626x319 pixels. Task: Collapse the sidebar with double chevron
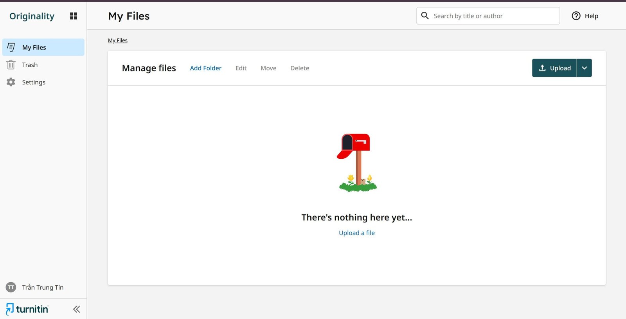point(76,309)
